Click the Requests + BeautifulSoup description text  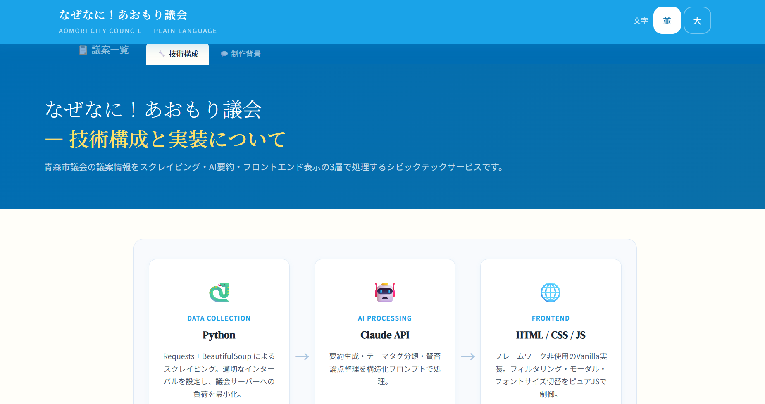pos(219,375)
